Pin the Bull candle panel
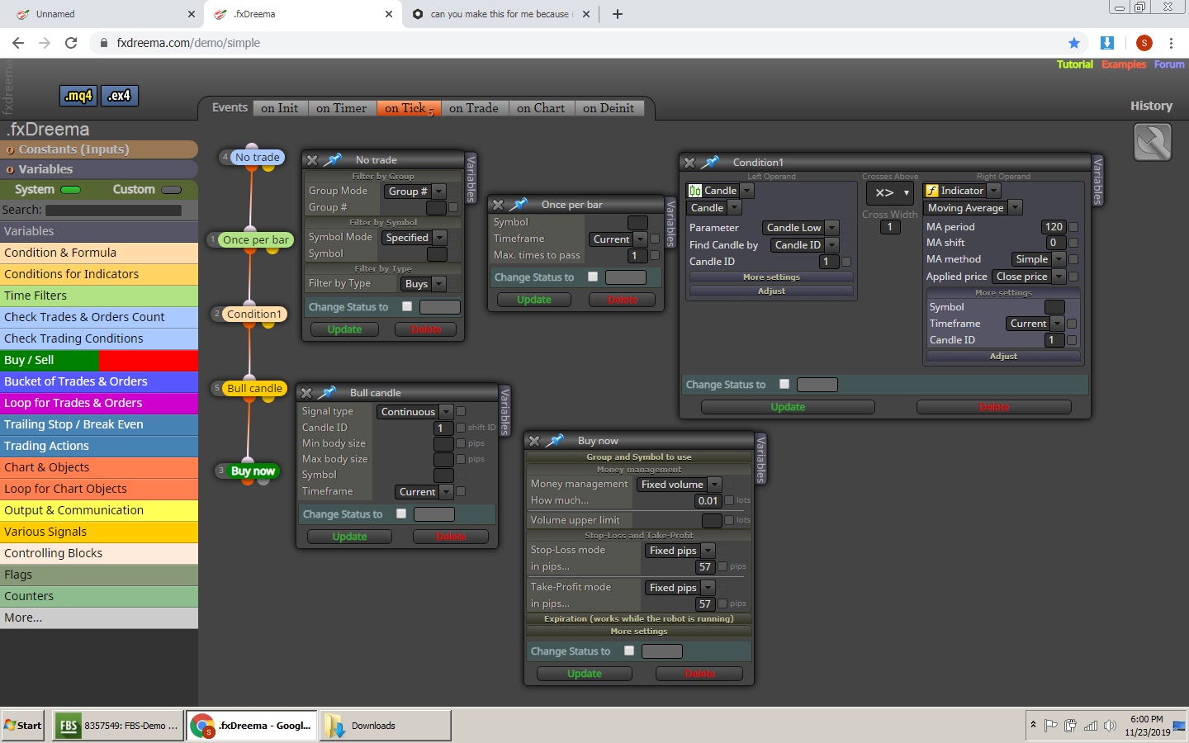The image size is (1189, 743). pos(328,392)
